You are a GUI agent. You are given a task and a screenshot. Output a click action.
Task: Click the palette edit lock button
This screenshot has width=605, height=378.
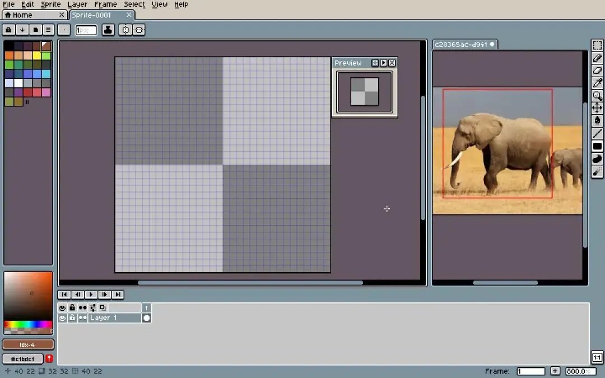(x=9, y=30)
